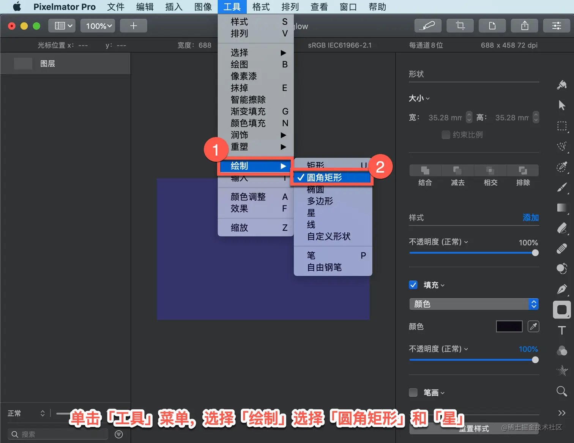Select the Color Adjustments circles tool

click(x=562, y=351)
